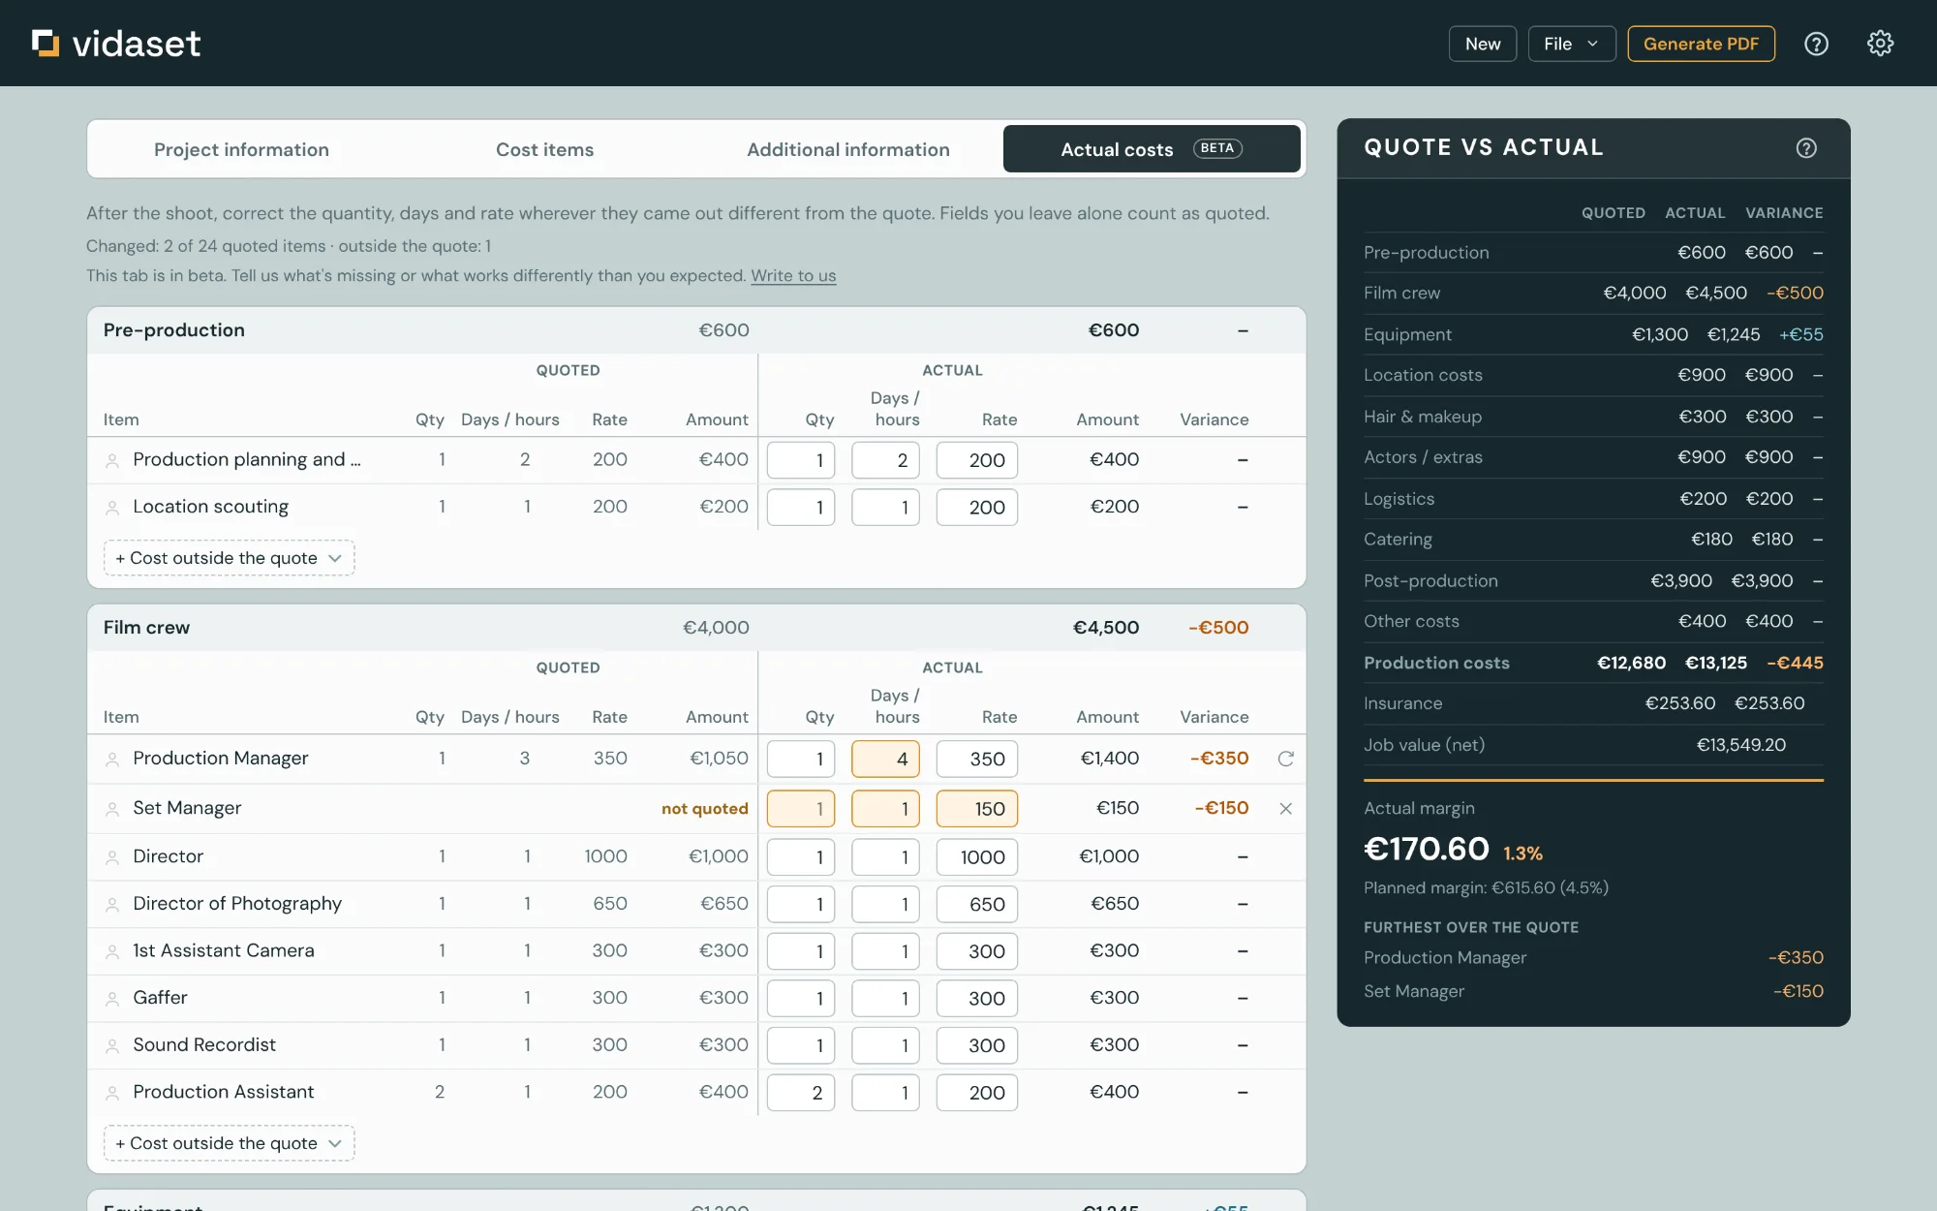Edit Set Manager actual rate field

976,808
